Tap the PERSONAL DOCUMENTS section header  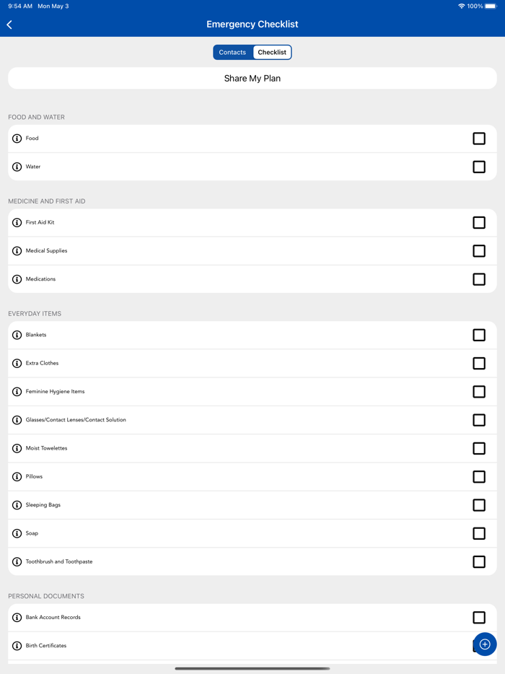tap(46, 596)
